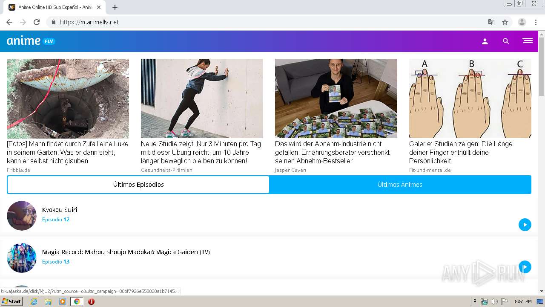This screenshot has height=307, width=545.
Task: Click Gesundheits-Prämien source label
Action: pos(166,170)
